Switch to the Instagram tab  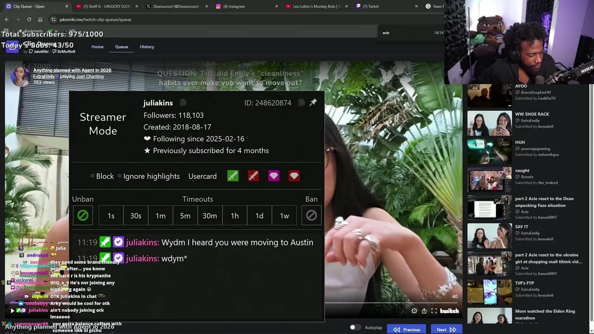coord(246,6)
